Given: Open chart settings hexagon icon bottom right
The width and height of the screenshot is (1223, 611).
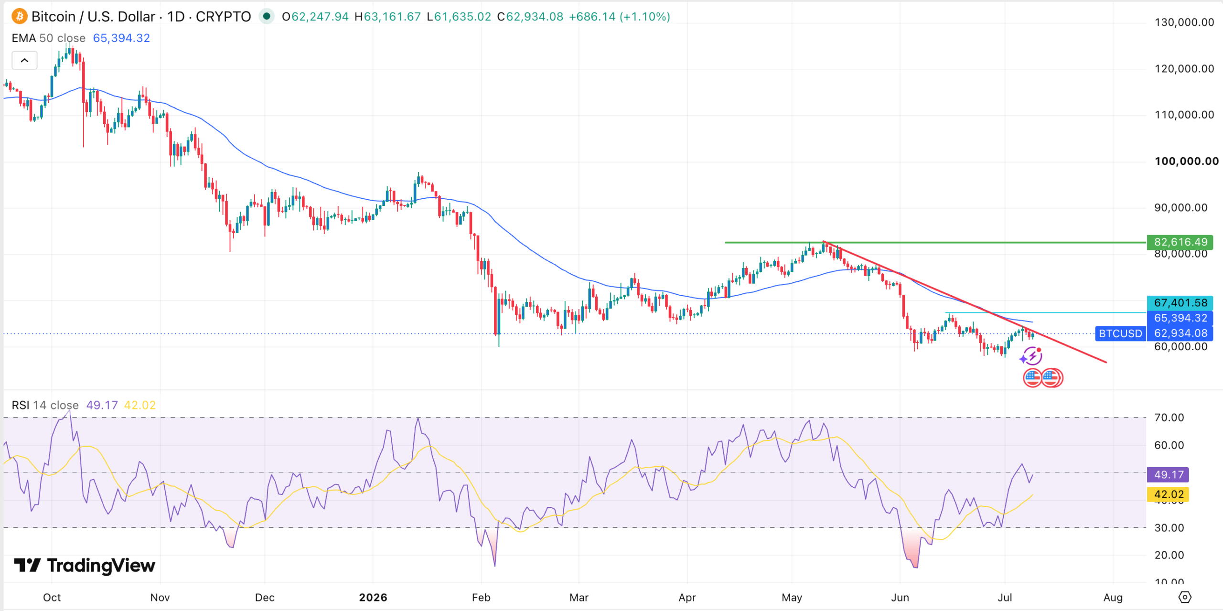Looking at the screenshot, I should click(1185, 597).
